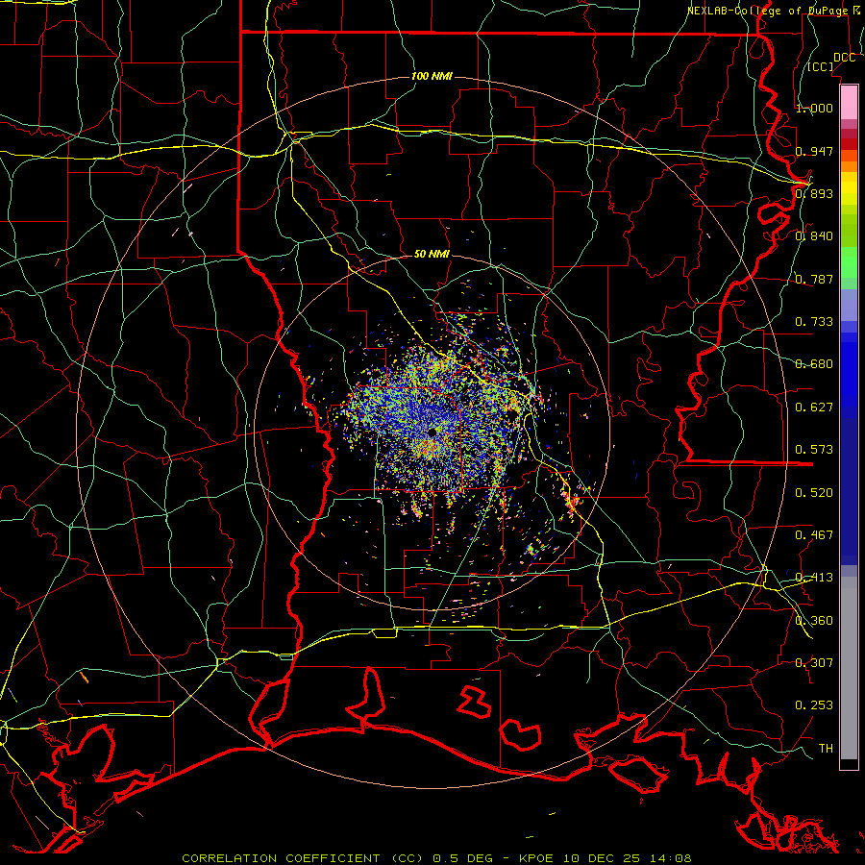Click the 1.000 value on the color scale
This screenshot has width=865, height=865.
[x=814, y=108]
